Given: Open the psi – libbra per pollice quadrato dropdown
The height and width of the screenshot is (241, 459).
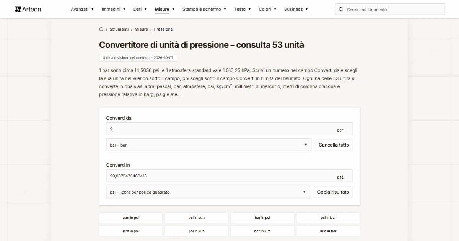Looking at the screenshot, I should click(x=208, y=192).
